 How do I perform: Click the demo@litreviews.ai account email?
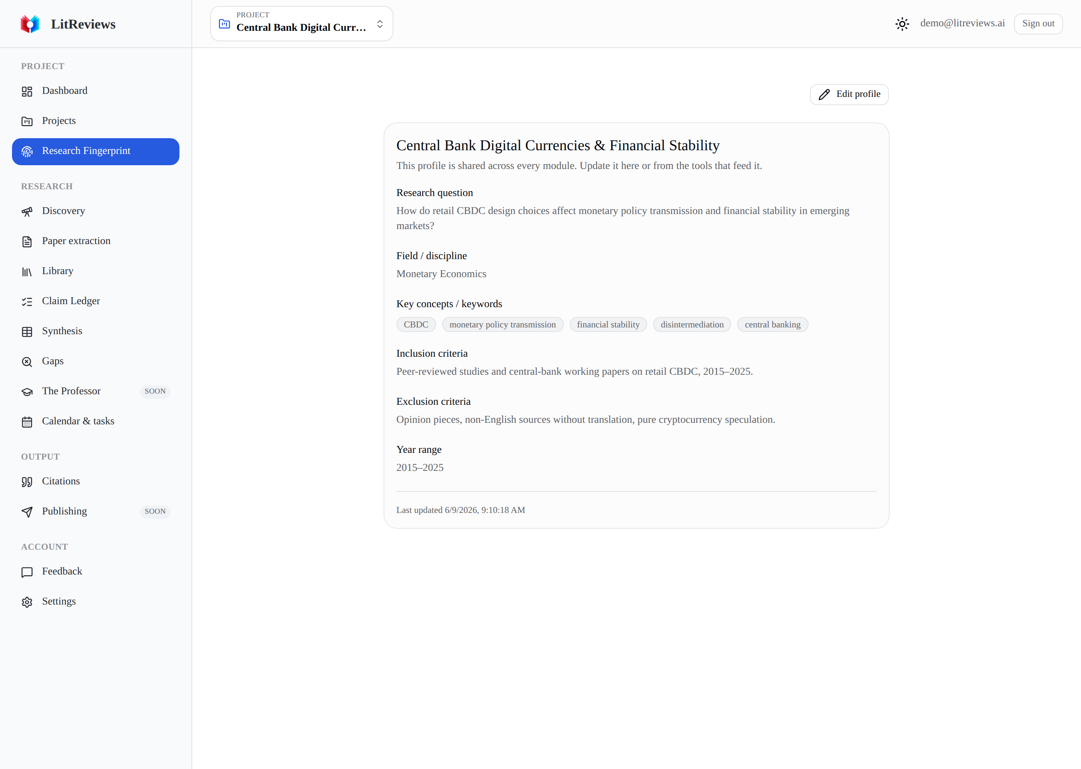click(x=962, y=23)
